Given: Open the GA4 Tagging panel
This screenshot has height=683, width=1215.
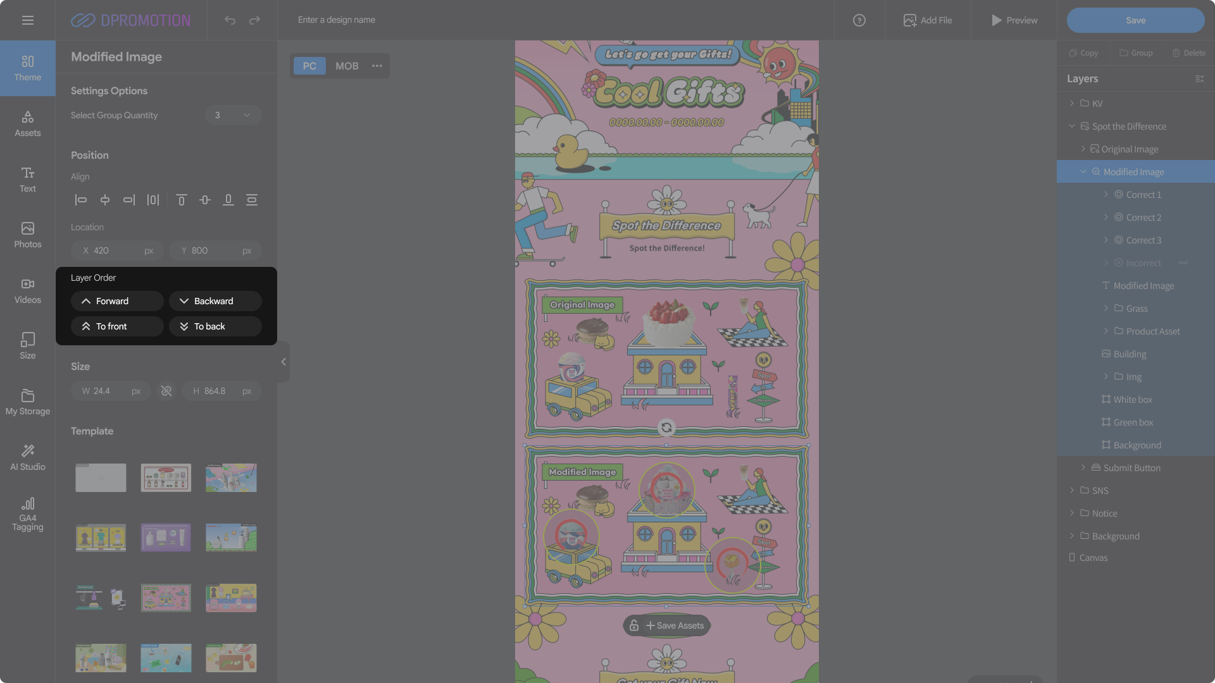Looking at the screenshot, I should point(27,514).
